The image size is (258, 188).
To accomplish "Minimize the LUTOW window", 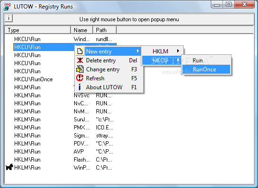I will coord(217,4).
